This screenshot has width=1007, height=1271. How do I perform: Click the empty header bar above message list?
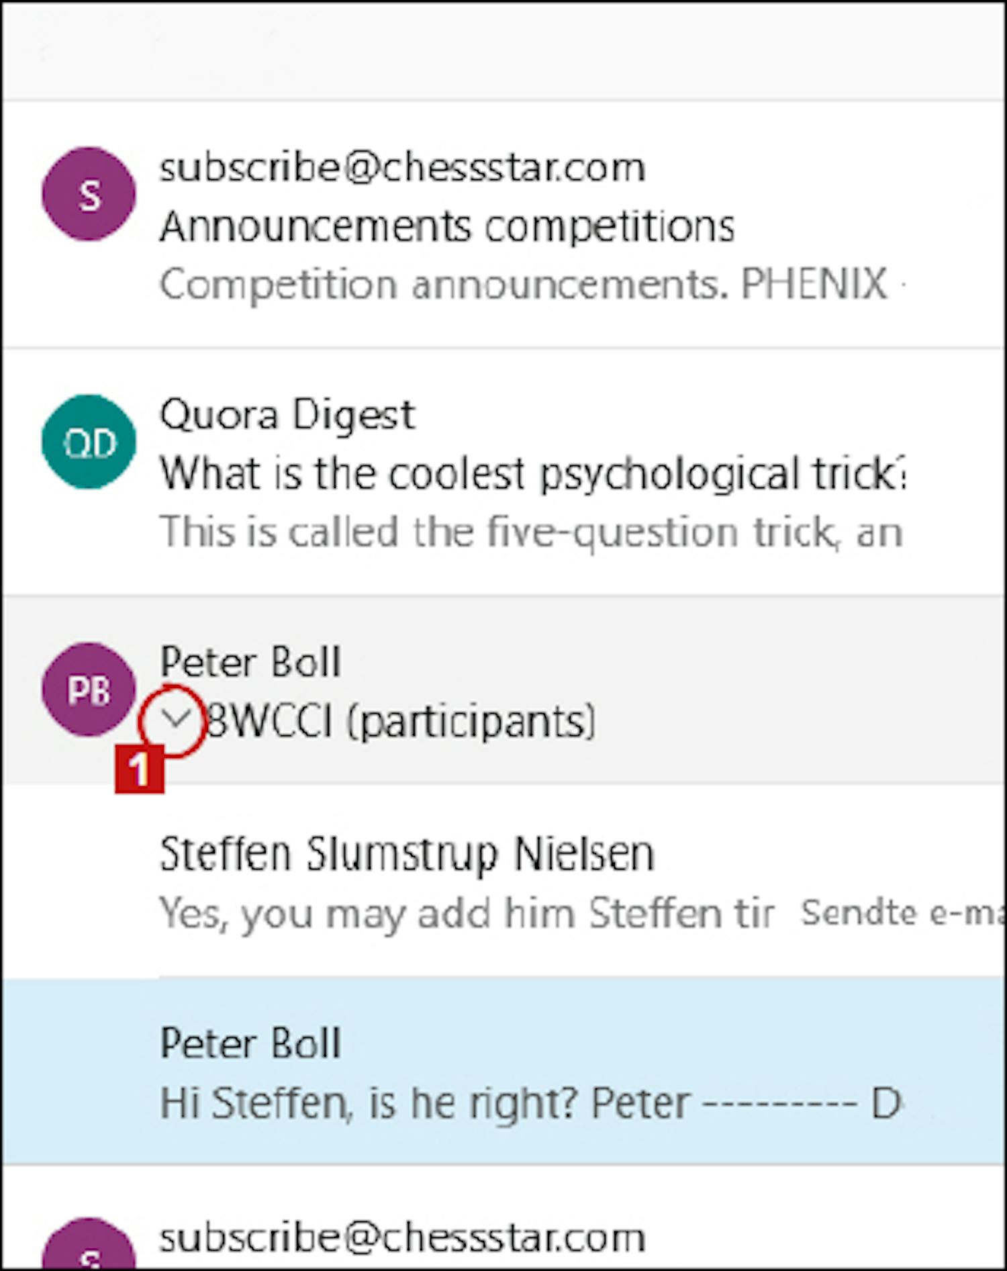point(503,51)
